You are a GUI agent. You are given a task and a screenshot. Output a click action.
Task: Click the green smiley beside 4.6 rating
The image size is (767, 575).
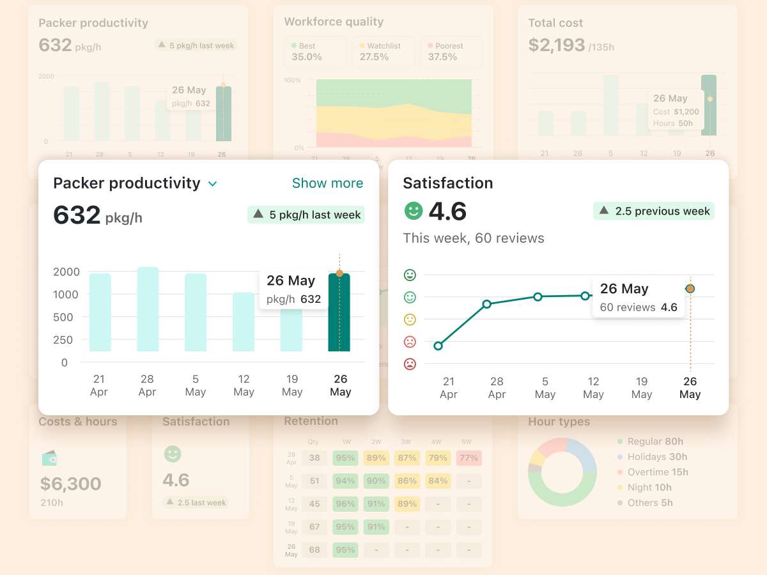point(414,211)
